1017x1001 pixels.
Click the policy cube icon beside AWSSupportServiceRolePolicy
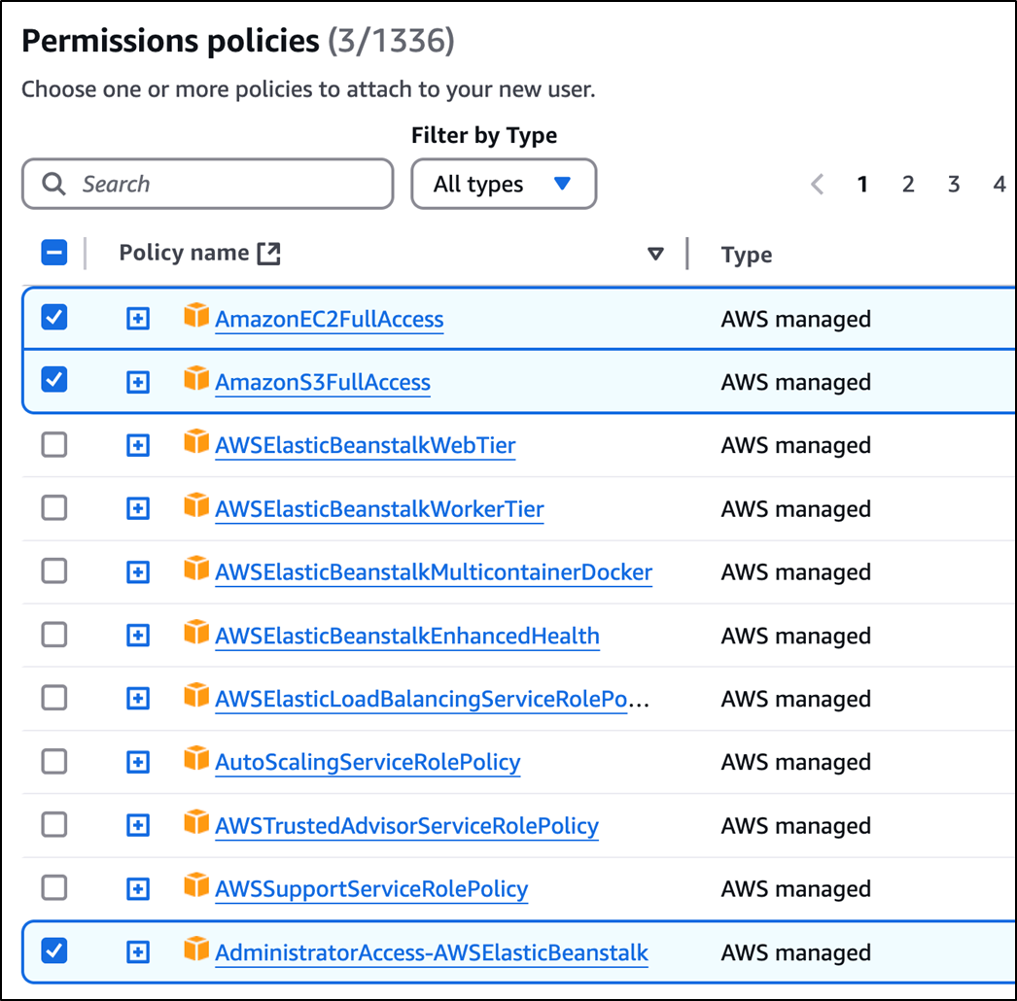(196, 885)
